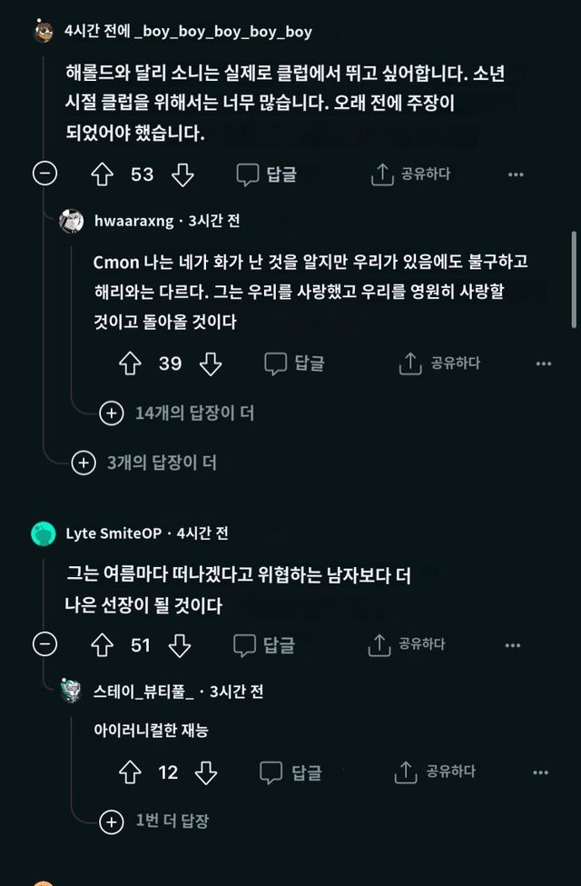Expand 3개의 답장이 더 replies
Viewport: 581px width, 886px height.
[x=84, y=463]
